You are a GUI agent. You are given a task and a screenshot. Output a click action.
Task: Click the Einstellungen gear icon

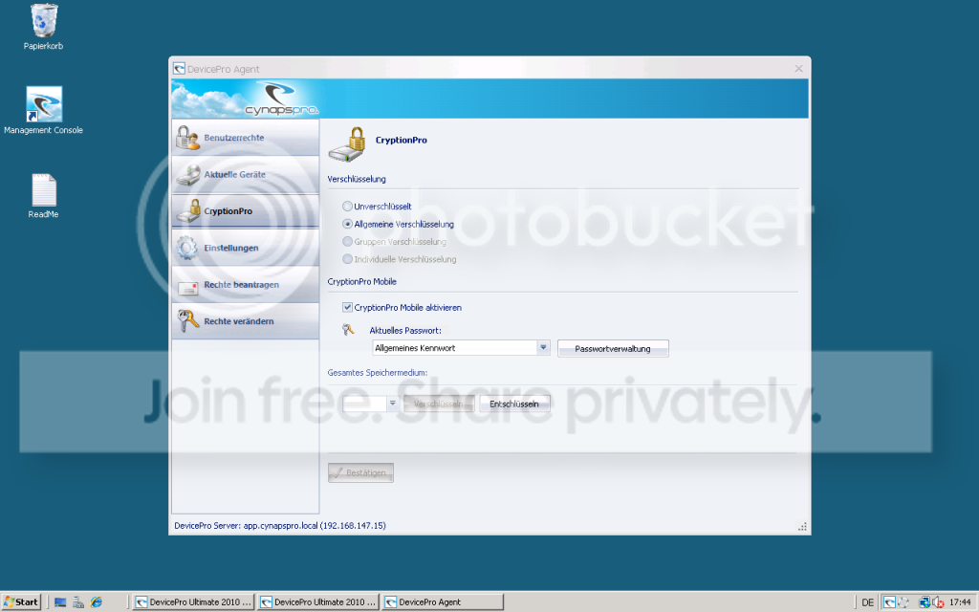coord(186,248)
